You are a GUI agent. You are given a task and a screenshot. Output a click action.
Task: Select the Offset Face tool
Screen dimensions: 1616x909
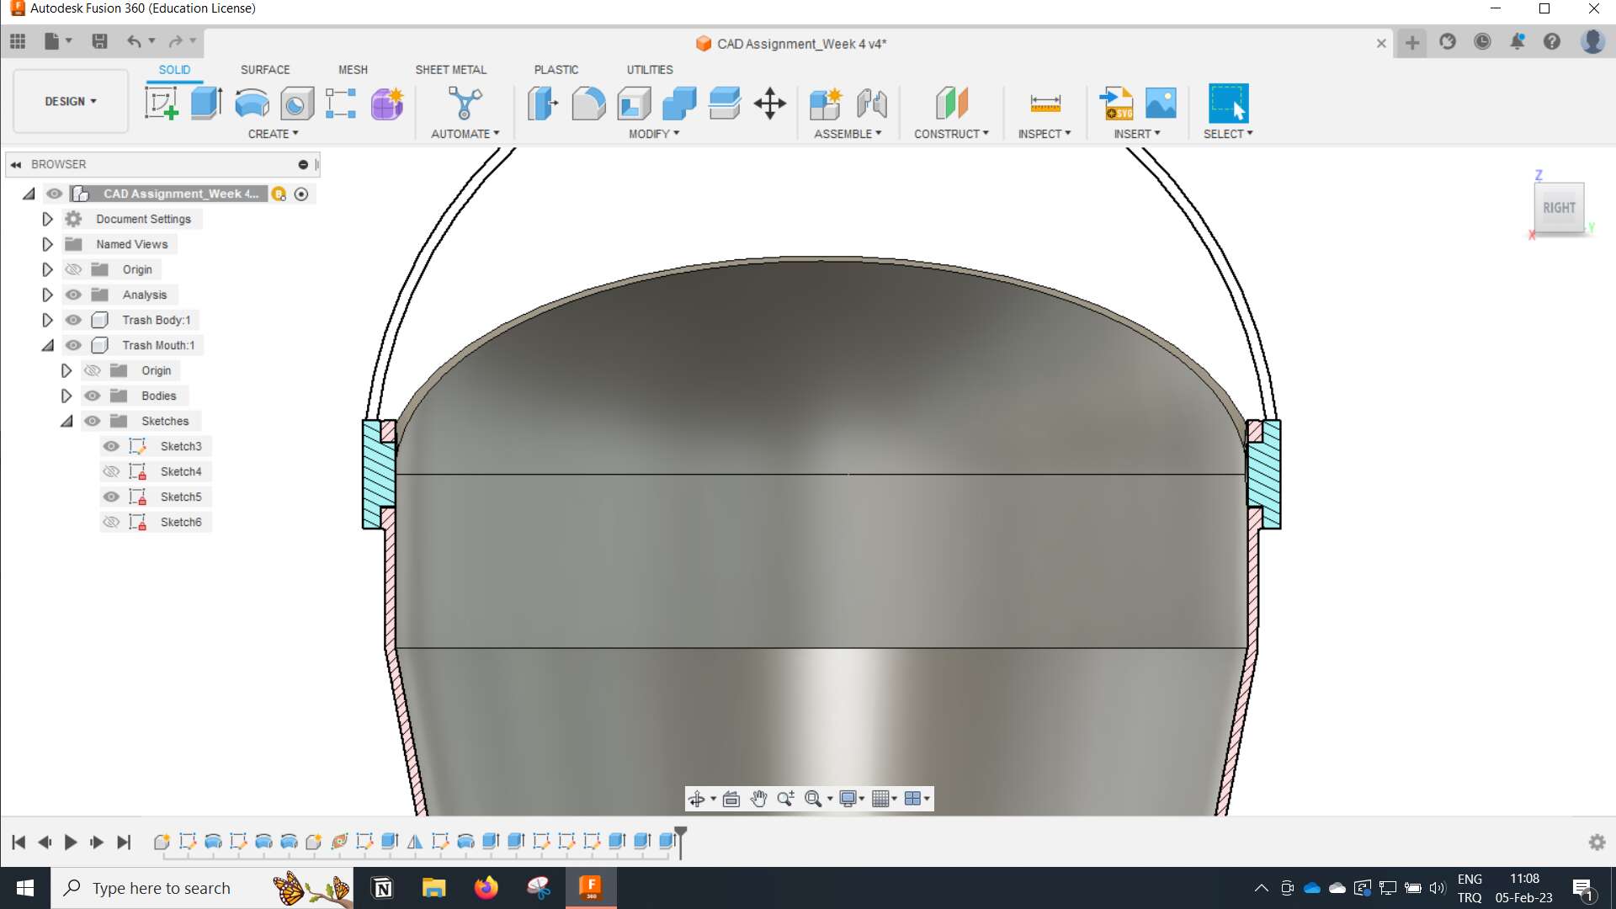coord(725,104)
